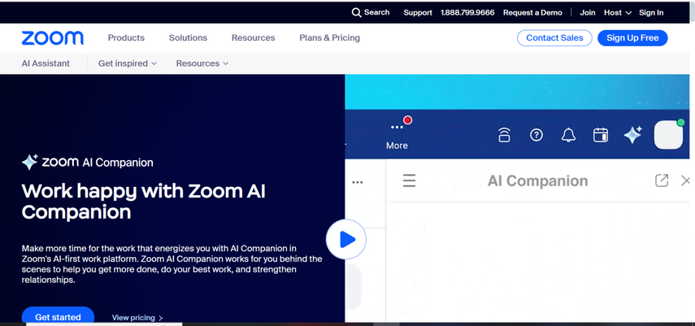Viewport: 695px width, 326px height.
Task: Go to Plans & Pricing
Action: pos(330,37)
